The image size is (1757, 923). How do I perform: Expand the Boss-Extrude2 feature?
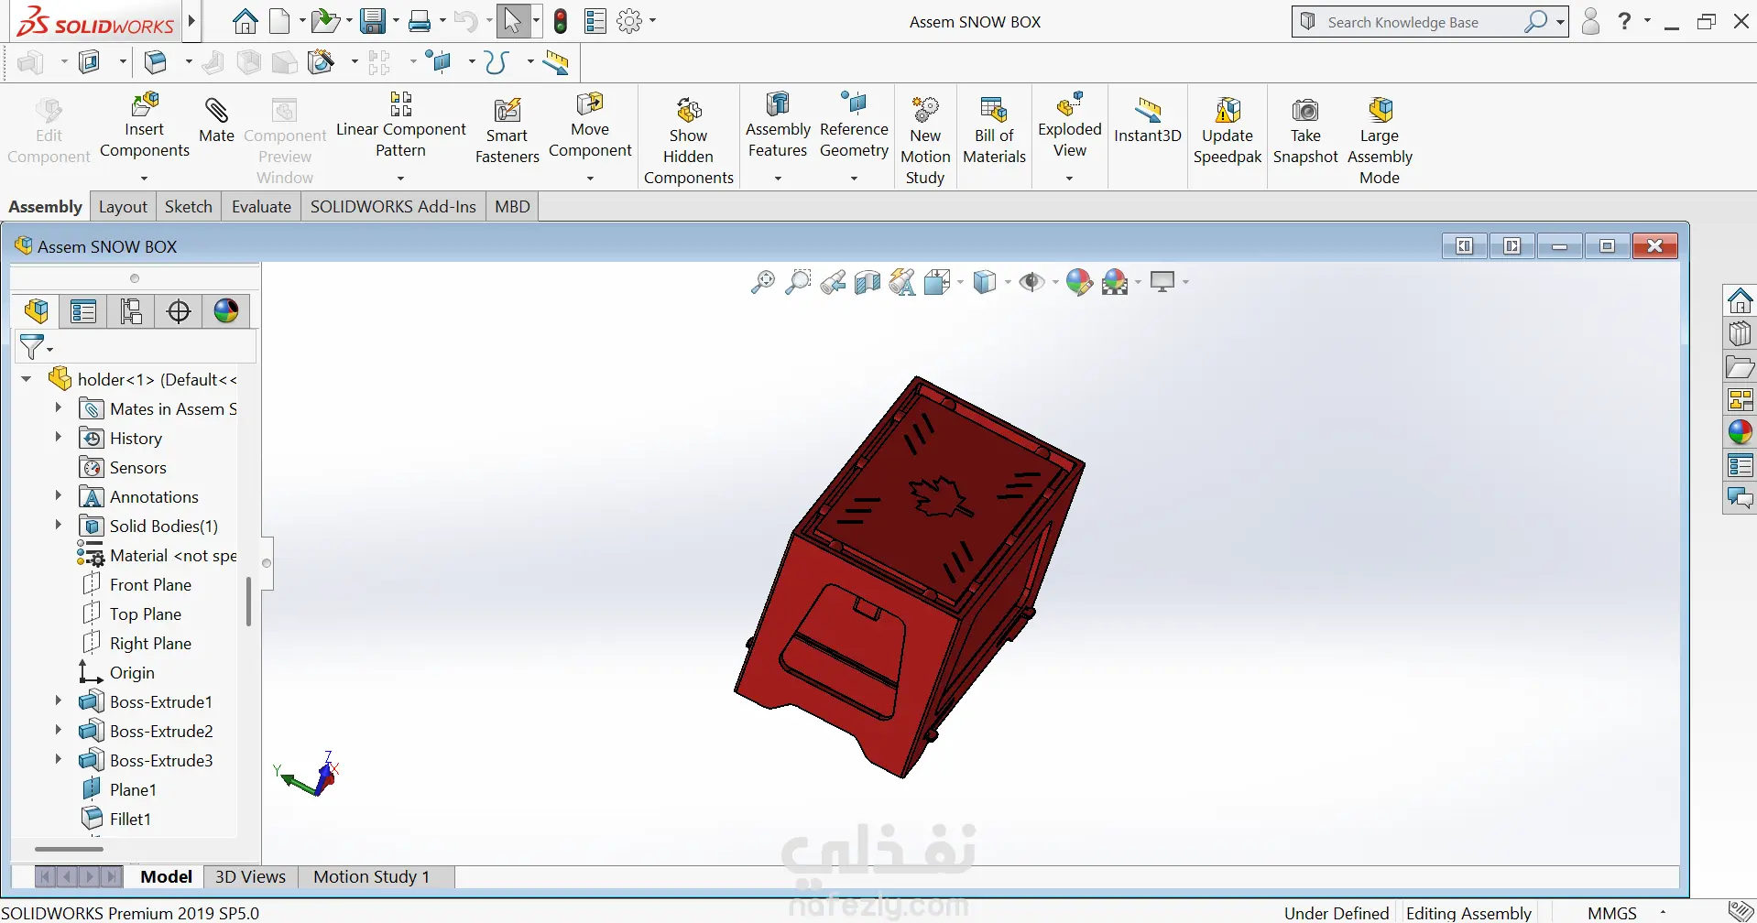58,731
